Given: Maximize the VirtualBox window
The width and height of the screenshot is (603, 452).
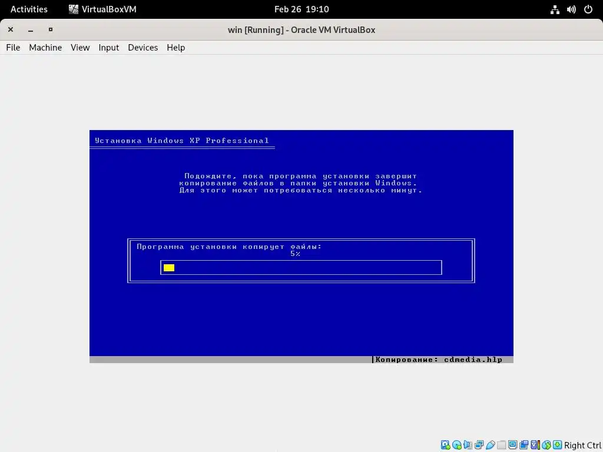Looking at the screenshot, I should pos(51,29).
